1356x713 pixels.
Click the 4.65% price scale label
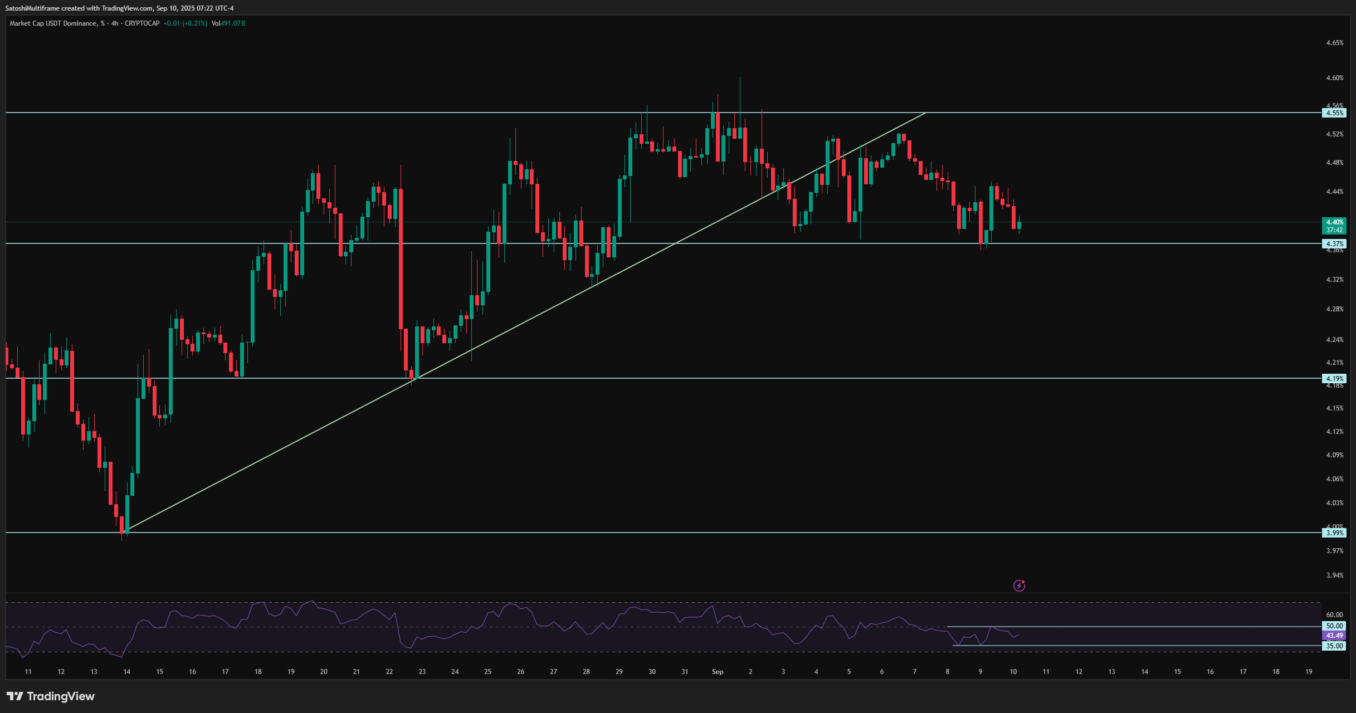pyautogui.click(x=1334, y=43)
